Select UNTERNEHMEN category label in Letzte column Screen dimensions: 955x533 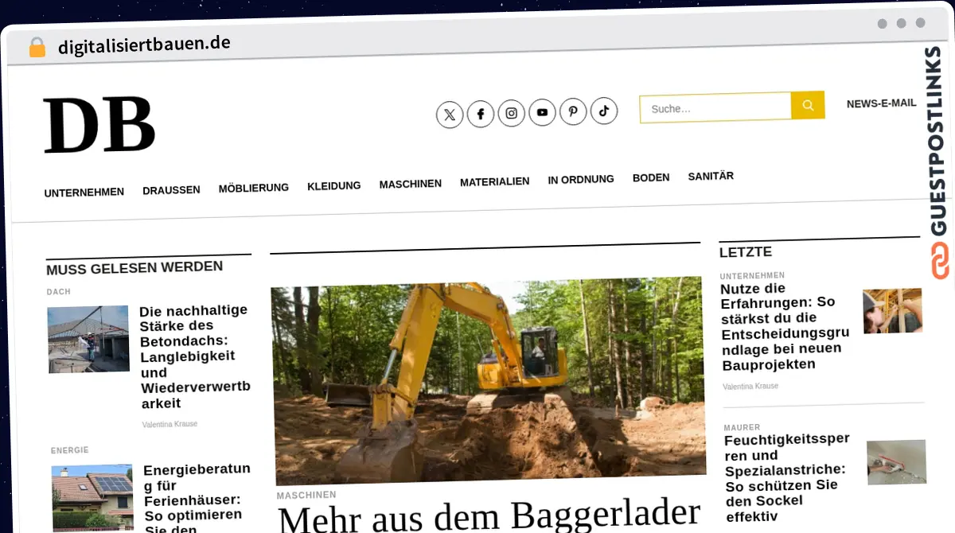point(752,275)
